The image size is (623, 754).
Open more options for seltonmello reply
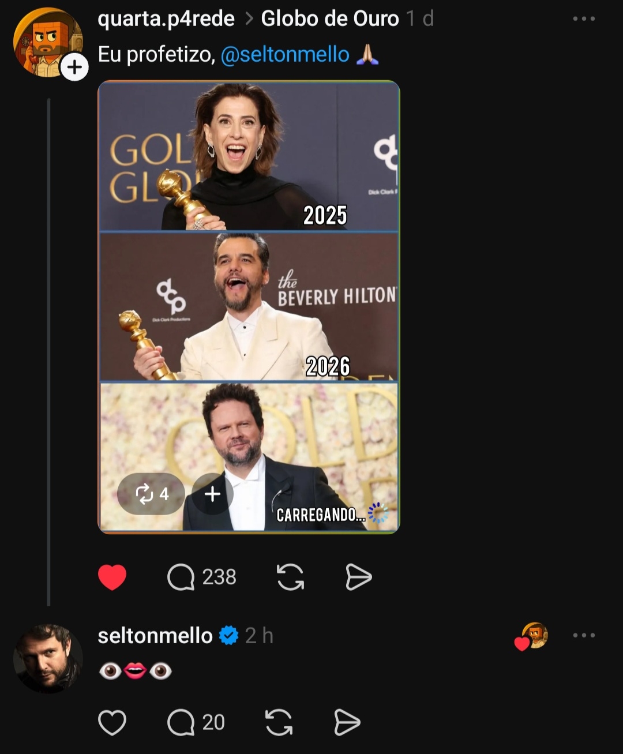[584, 636]
